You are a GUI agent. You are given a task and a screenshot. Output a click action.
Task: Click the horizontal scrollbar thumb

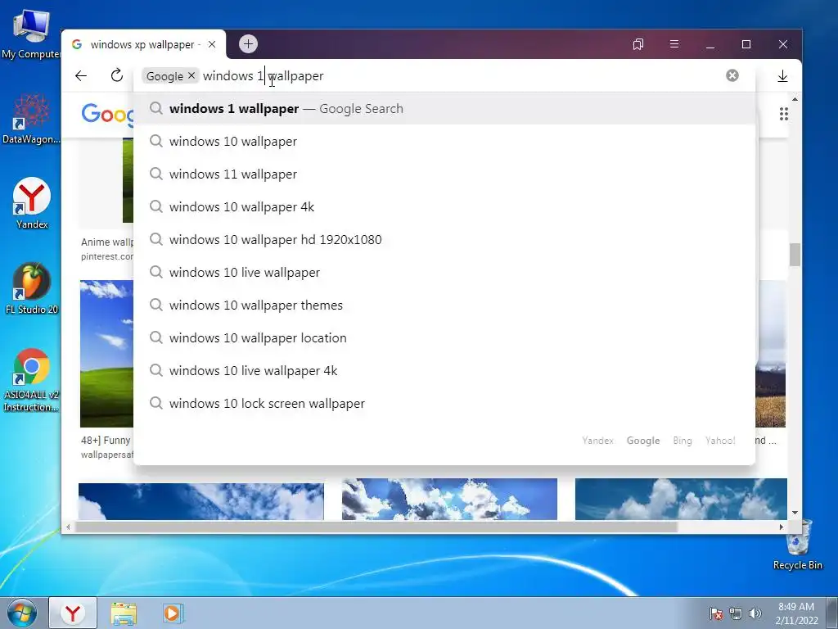coord(376,527)
